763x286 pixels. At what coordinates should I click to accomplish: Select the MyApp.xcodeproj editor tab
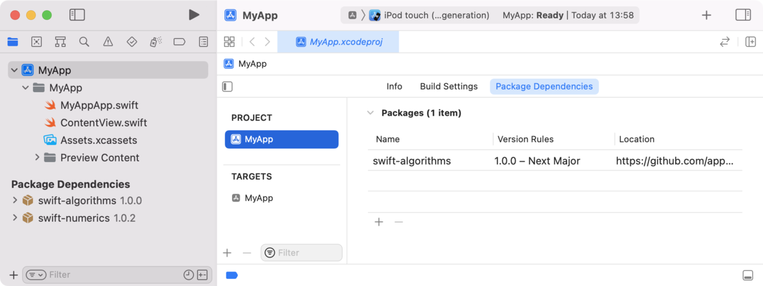338,42
